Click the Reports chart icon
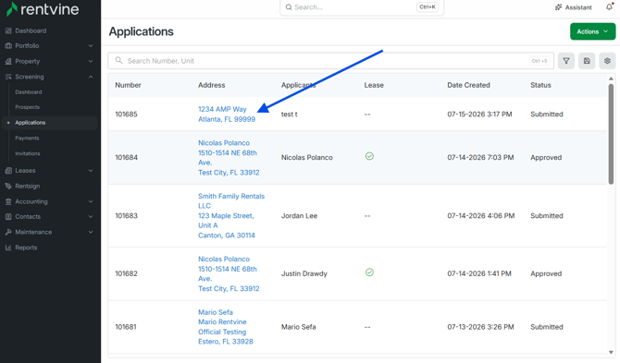 (8, 248)
